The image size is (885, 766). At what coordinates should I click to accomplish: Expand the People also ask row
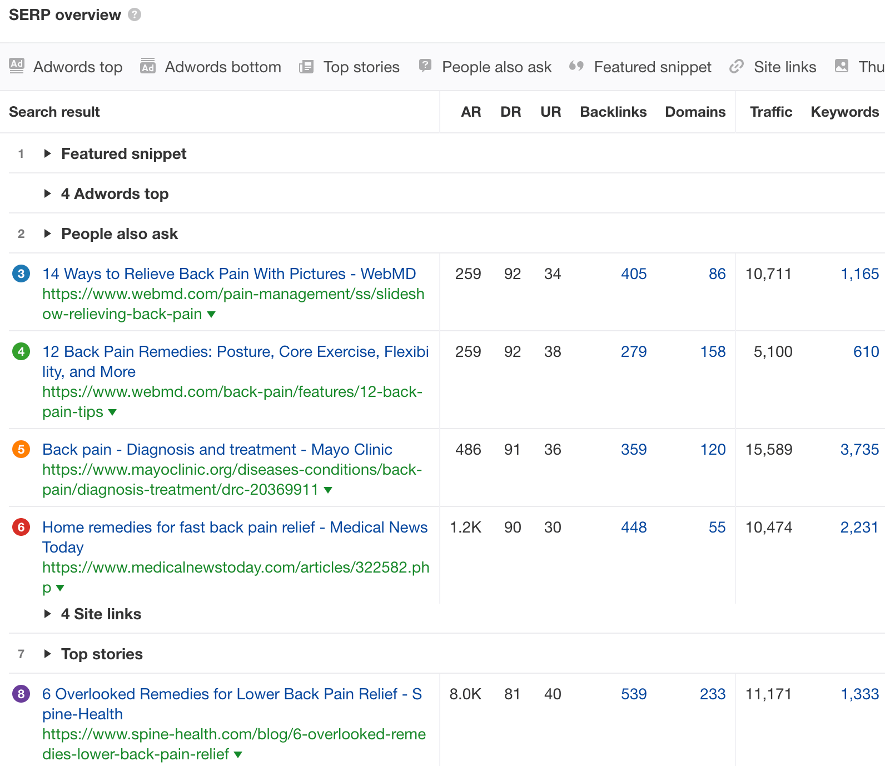(48, 233)
